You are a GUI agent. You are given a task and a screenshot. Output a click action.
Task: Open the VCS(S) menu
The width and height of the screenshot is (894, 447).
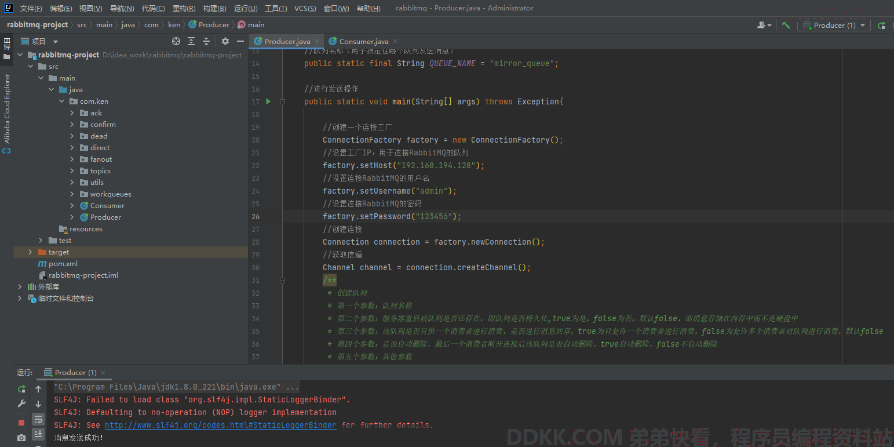point(305,8)
